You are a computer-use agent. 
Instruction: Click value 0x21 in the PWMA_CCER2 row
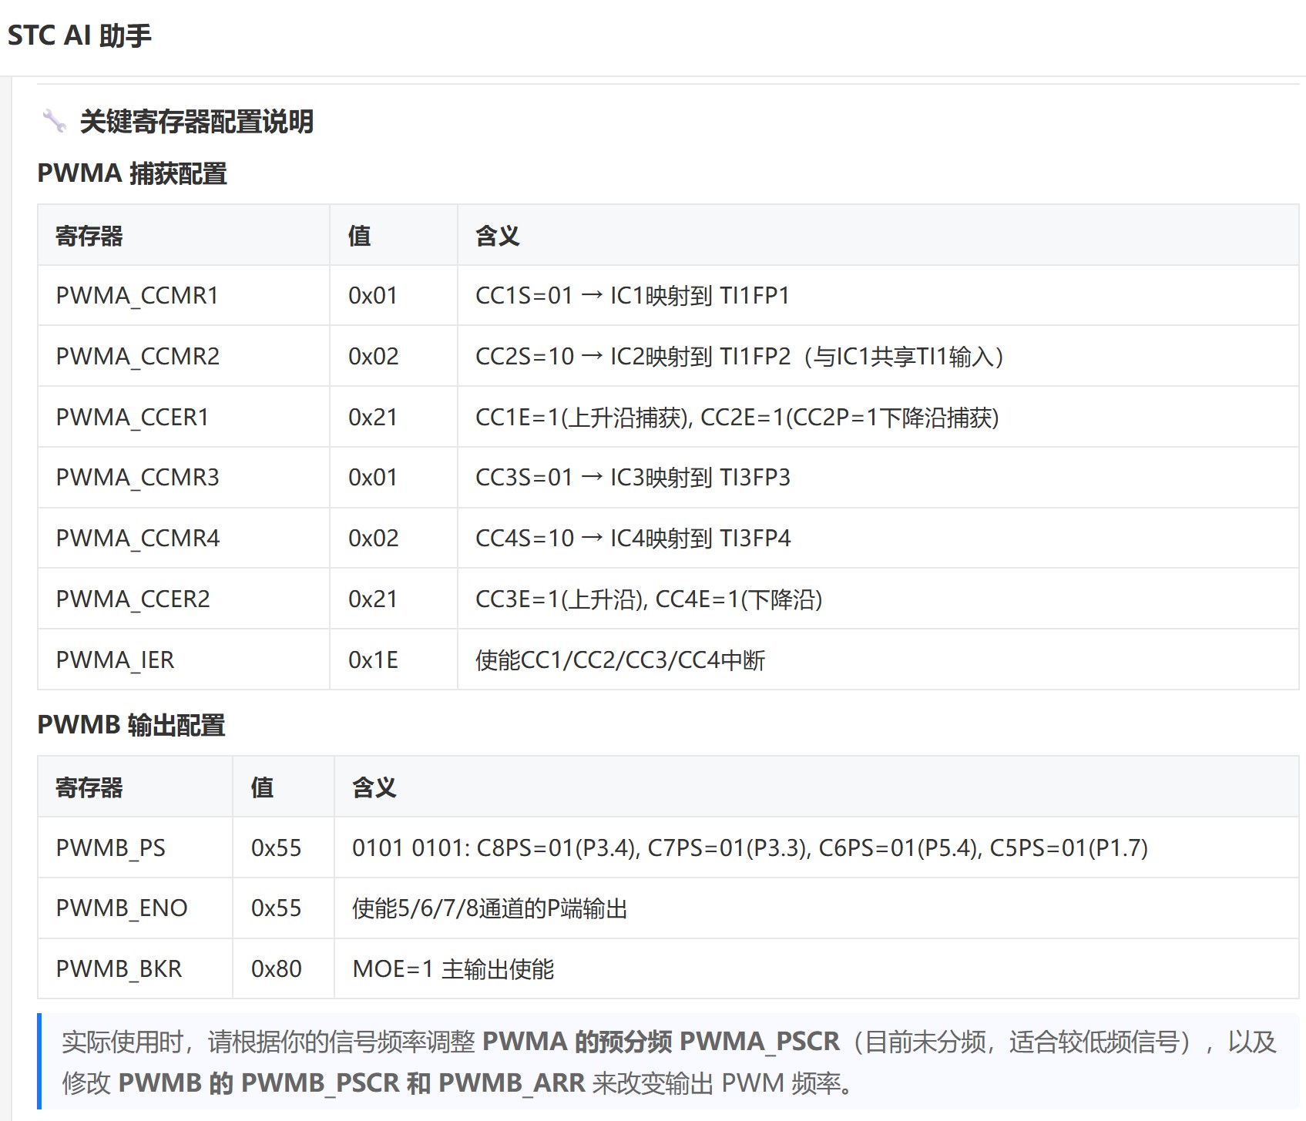pyautogui.click(x=373, y=599)
